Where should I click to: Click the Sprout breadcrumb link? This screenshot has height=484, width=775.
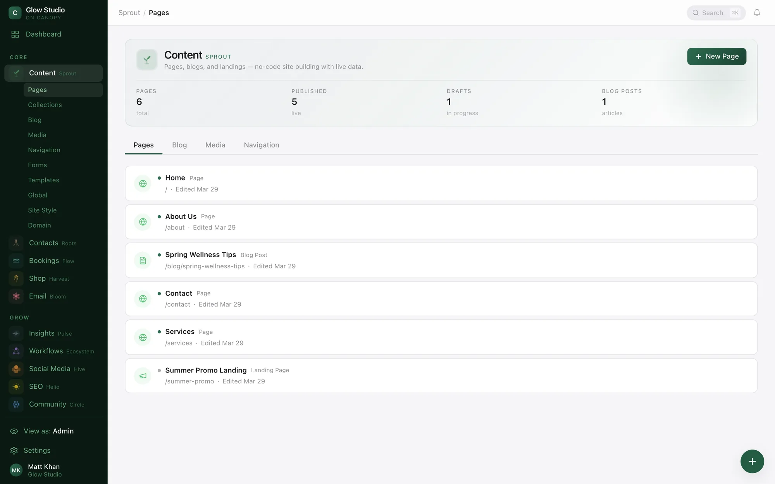[129, 13]
